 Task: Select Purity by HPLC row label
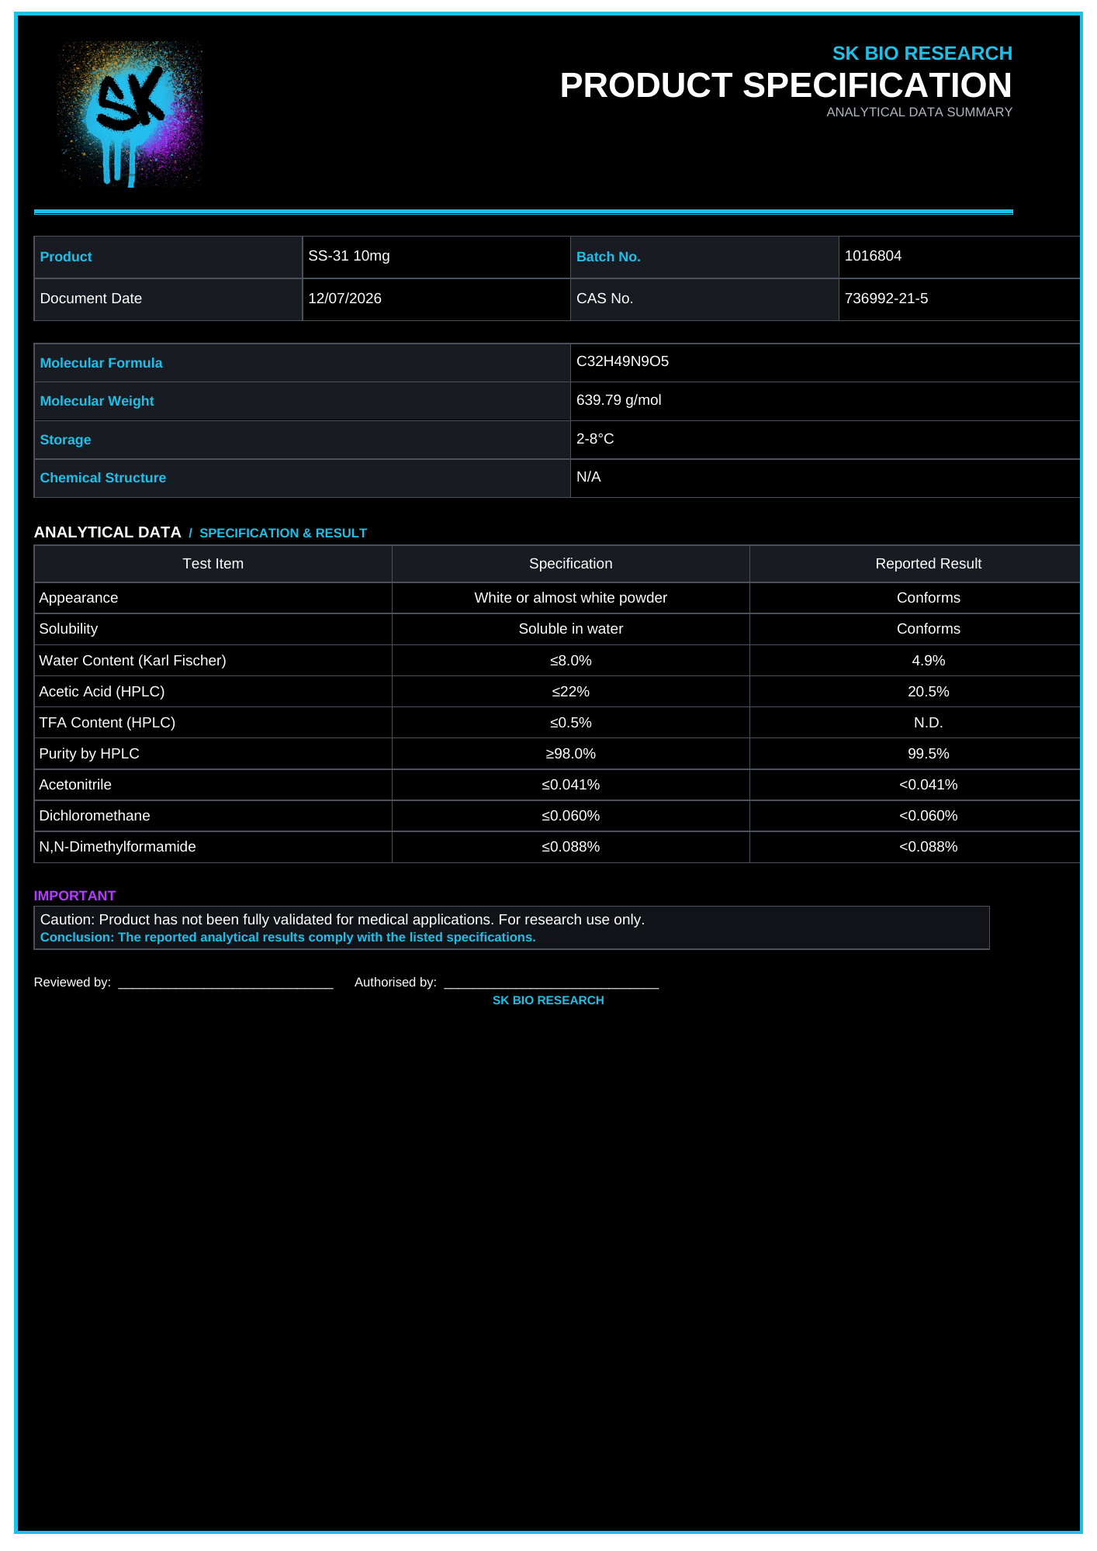[x=89, y=754]
